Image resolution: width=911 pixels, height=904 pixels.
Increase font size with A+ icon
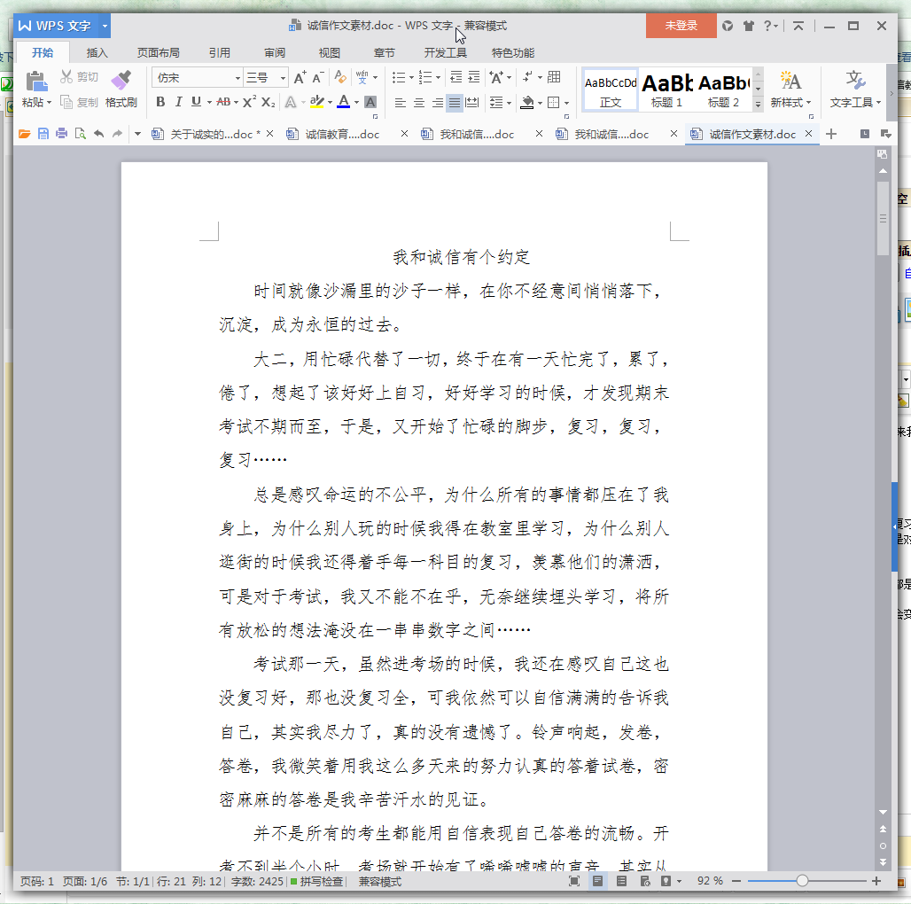300,77
